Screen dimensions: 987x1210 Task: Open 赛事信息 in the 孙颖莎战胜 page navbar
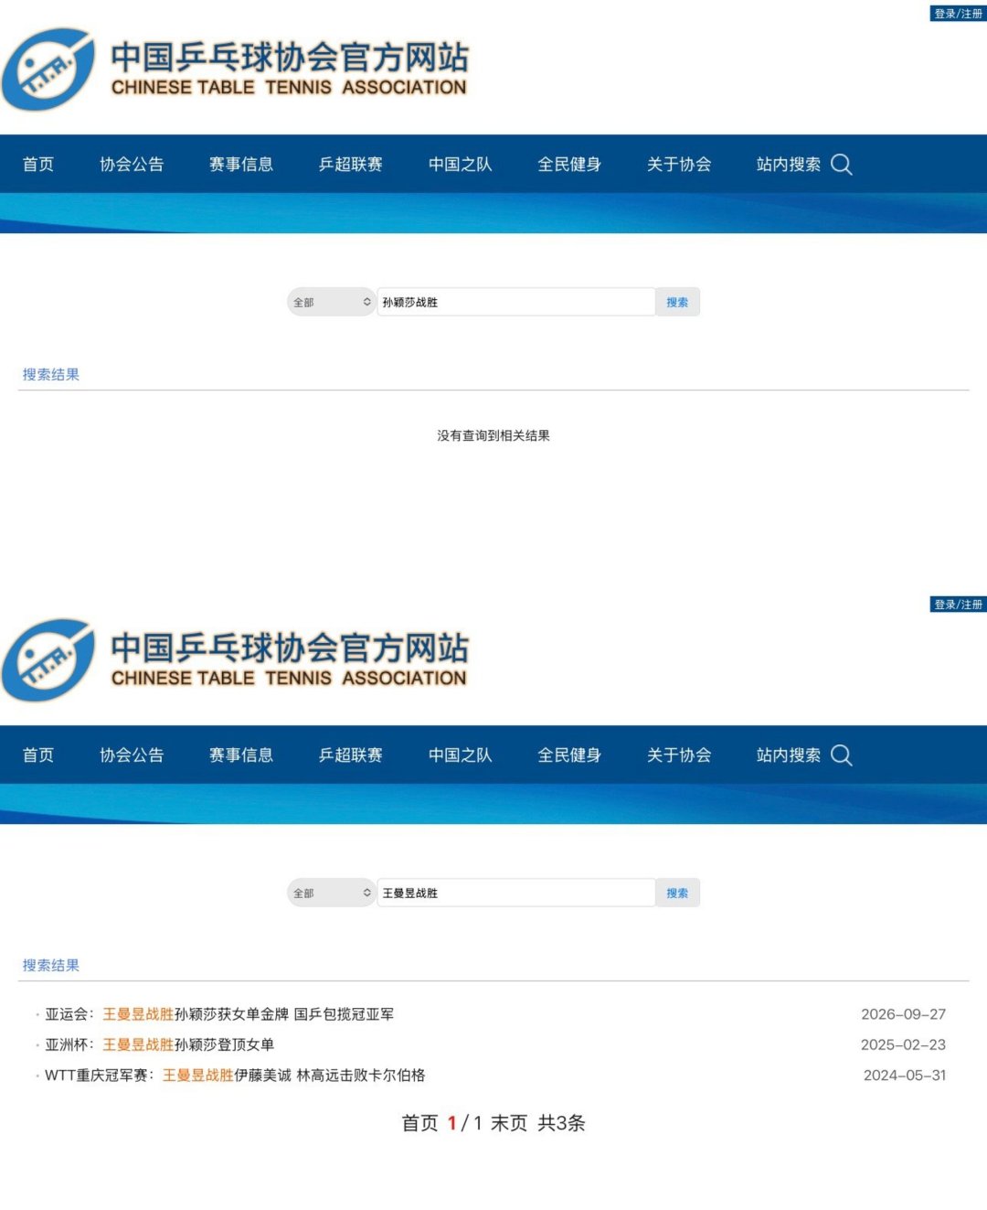pos(241,165)
